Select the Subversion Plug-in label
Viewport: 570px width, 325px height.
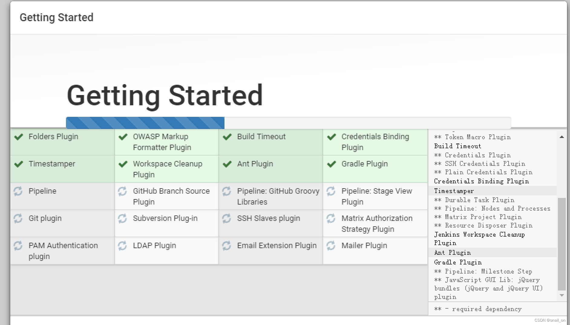click(165, 218)
